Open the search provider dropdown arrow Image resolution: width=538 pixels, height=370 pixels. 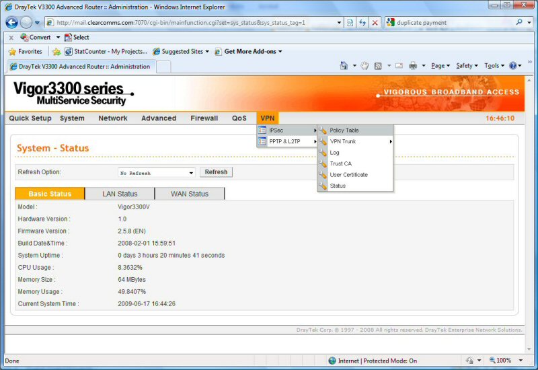pyautogui.click(x=529, y=23)
